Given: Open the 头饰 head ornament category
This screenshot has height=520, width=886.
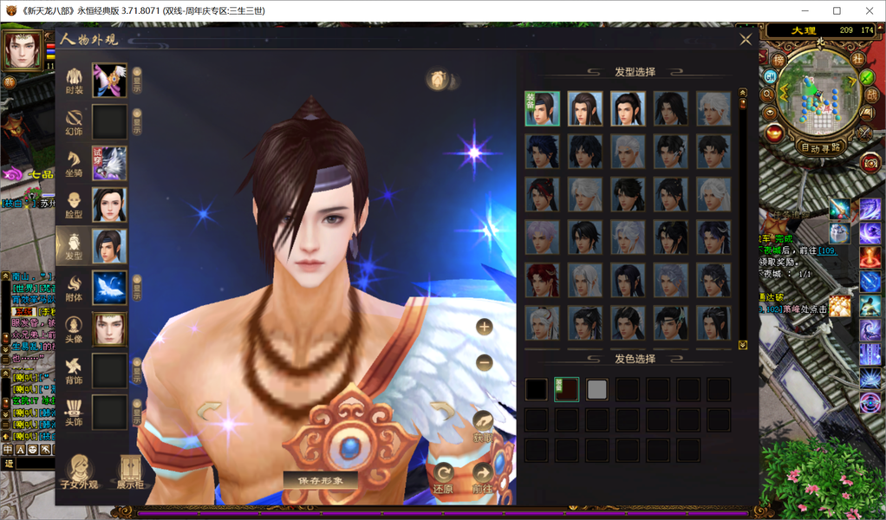Looking at the screenshot, I should [74, 413].
